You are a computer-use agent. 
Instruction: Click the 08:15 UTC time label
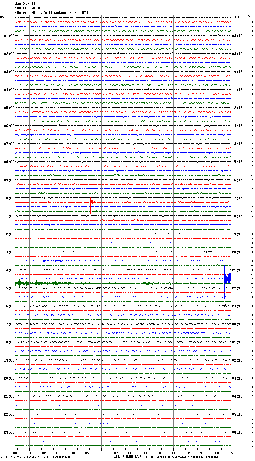click(237, 36)
